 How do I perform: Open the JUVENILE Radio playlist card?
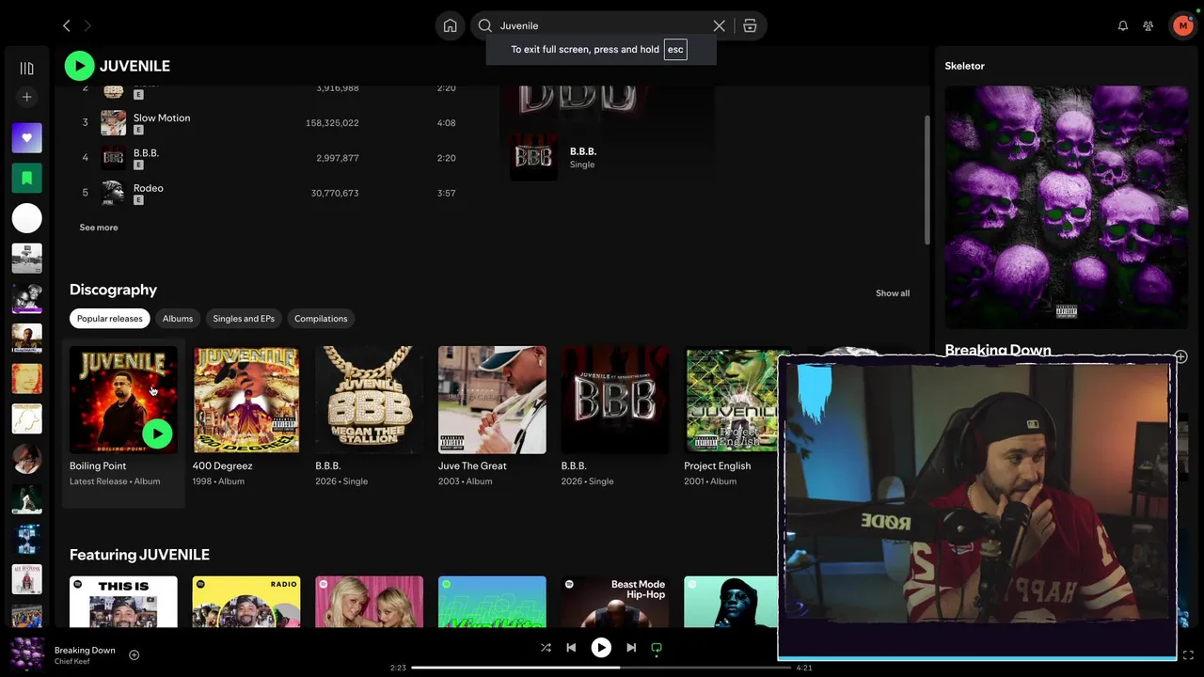246,602
